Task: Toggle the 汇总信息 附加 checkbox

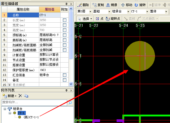Action: coord(64,75)
